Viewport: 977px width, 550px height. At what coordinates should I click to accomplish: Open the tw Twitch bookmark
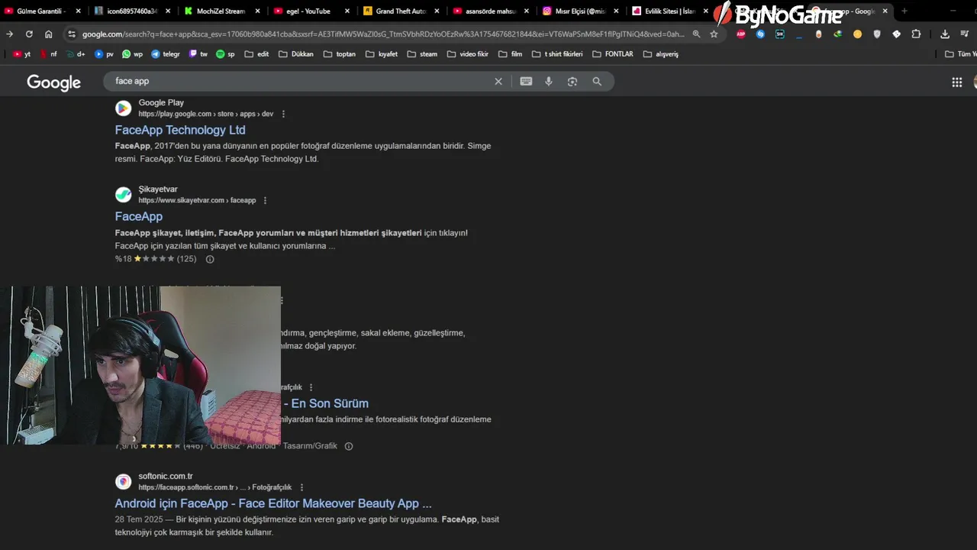(x=198, y=54)
